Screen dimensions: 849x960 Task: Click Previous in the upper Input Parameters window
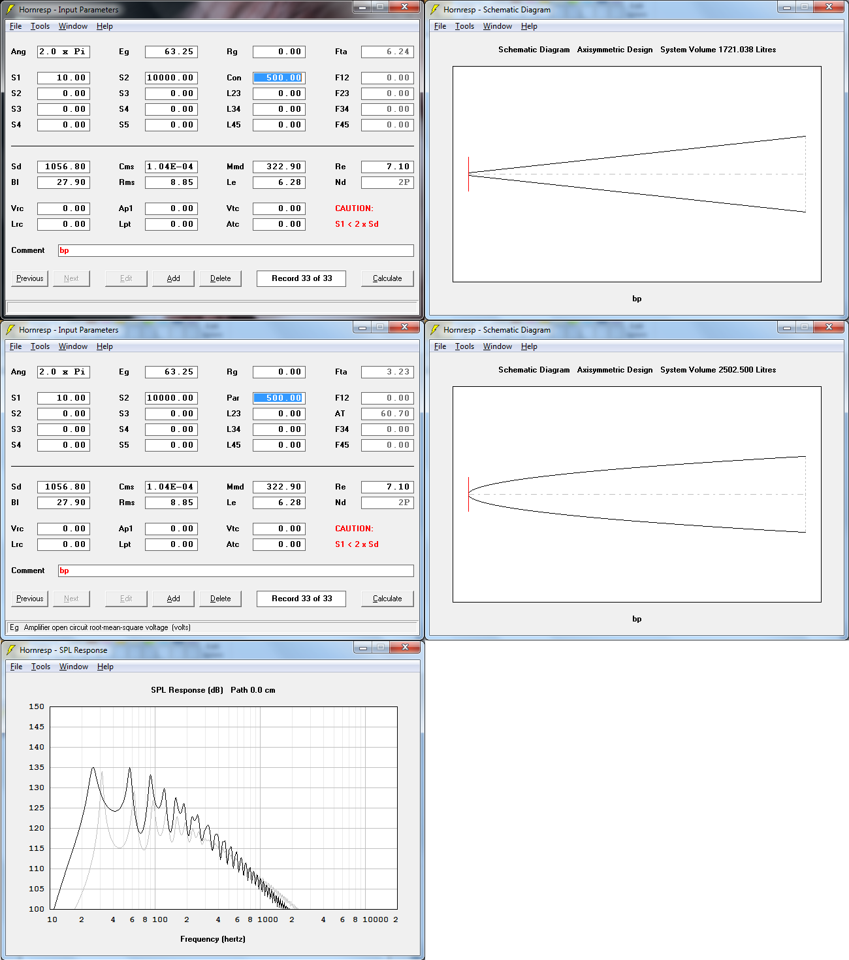[x=30, y=278]
